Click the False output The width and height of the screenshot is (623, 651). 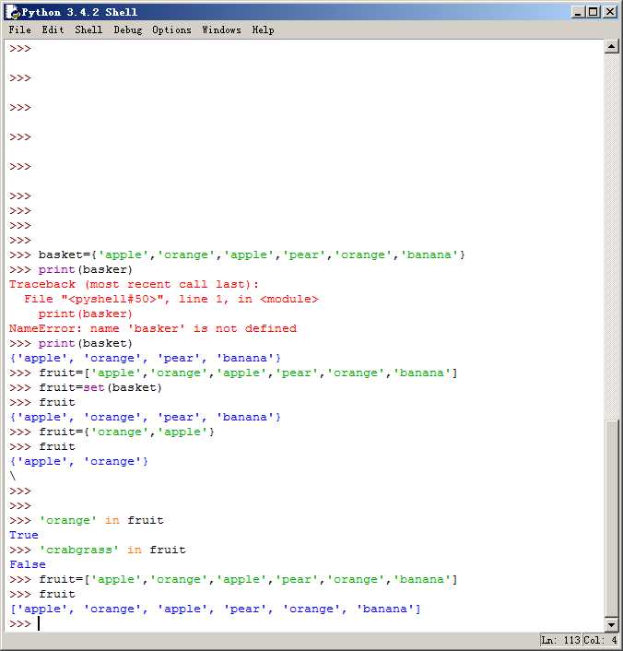[28, 564]
